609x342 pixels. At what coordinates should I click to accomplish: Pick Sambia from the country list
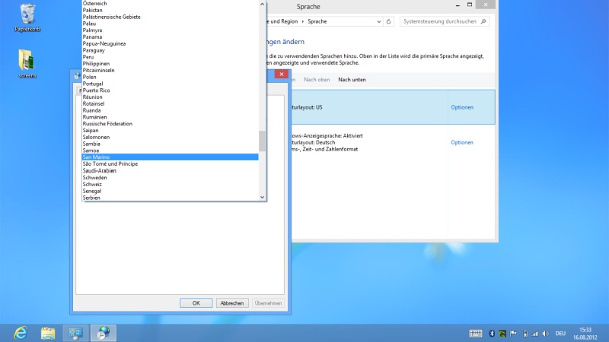tap(170, 144)
